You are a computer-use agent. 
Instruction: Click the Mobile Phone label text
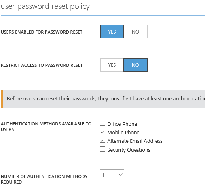pyautogui.click(x=123, y=132)
